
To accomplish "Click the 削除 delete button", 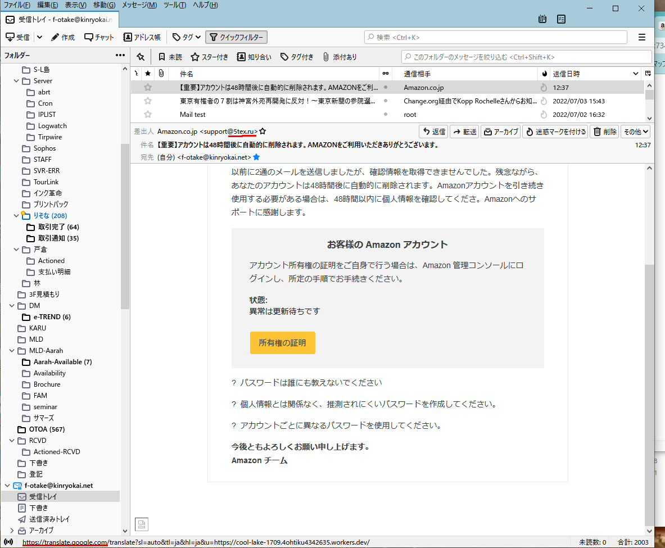I will [605, 132].
